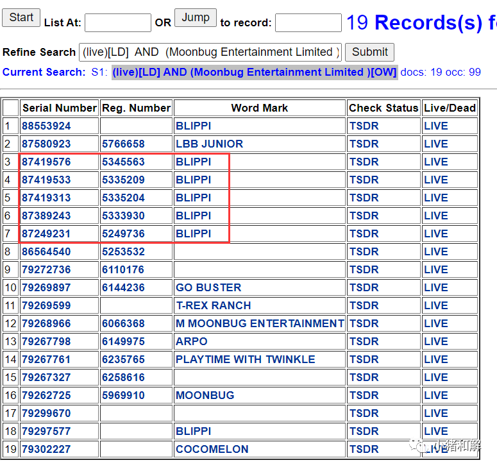Open serial number 79297577
Screen dimensions: 497x467
46,432
